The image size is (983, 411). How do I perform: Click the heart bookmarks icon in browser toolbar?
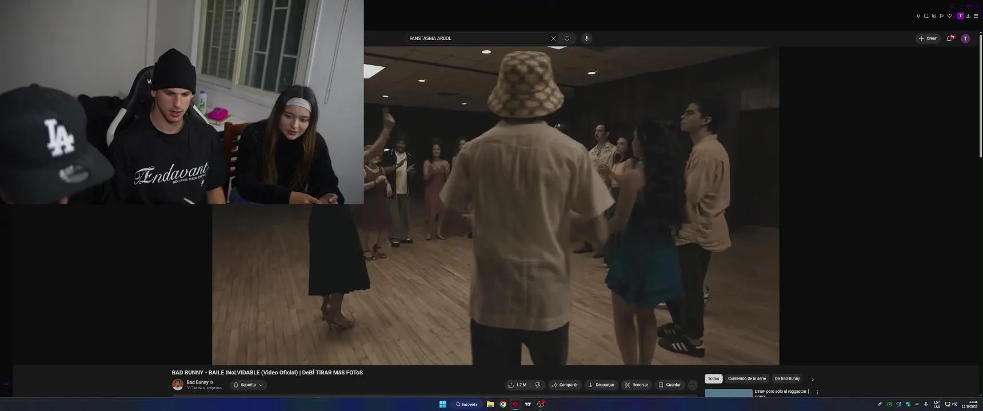click(949, 16)
